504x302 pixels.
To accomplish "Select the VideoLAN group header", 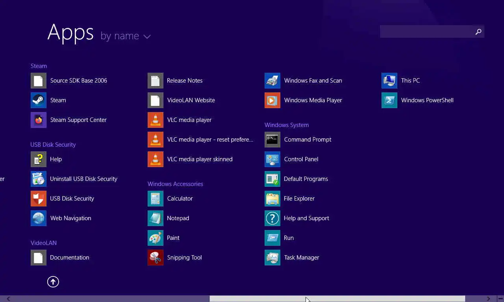I will click(44, 243).
